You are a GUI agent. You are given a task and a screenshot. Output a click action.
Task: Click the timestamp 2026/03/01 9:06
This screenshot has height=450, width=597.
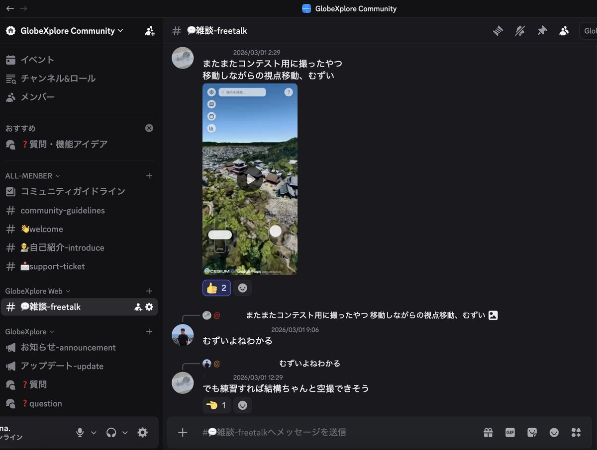point(295,329)
